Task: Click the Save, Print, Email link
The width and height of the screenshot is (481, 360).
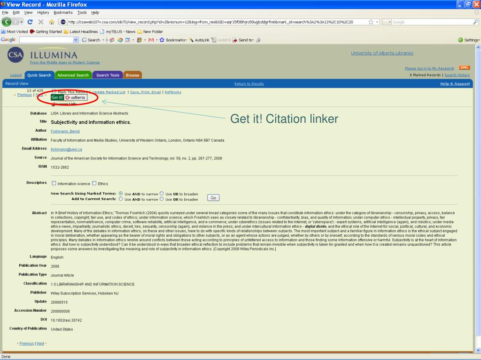Action: [146, 92]
